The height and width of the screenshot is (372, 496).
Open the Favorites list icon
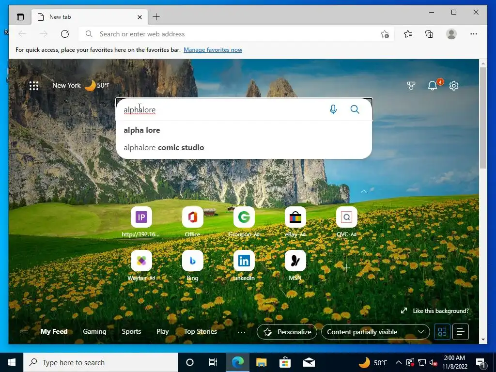coord(408,34)
